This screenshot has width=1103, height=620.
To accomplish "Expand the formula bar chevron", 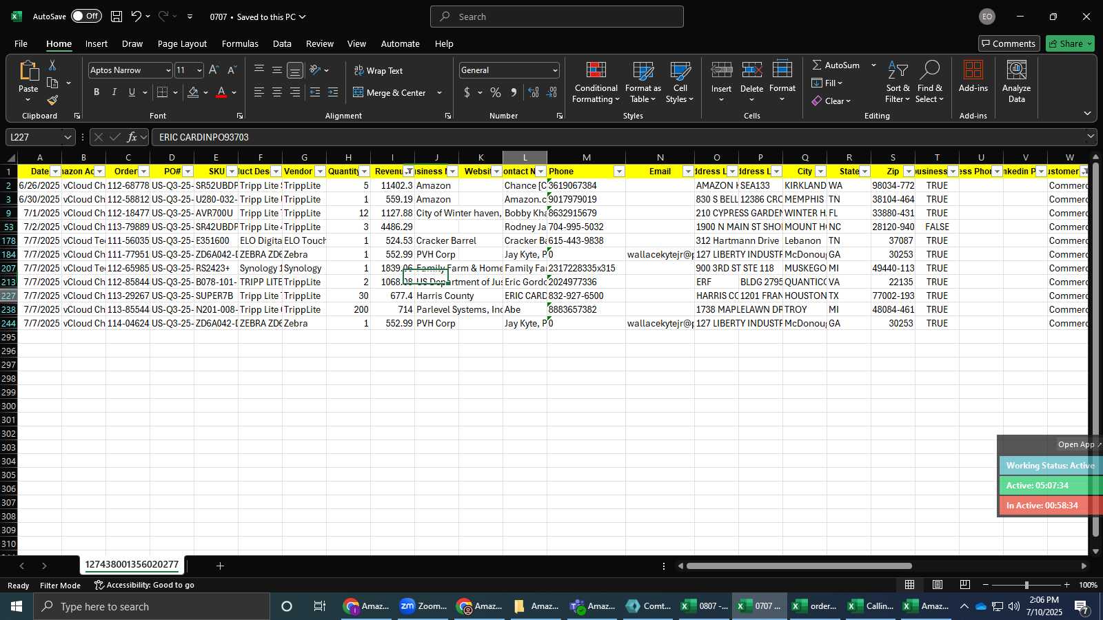I will pos(1091,136).
